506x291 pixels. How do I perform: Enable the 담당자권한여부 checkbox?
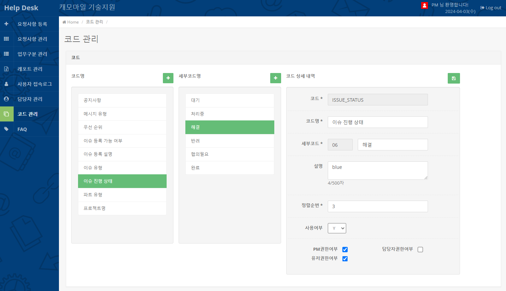[x=420, y=249]
